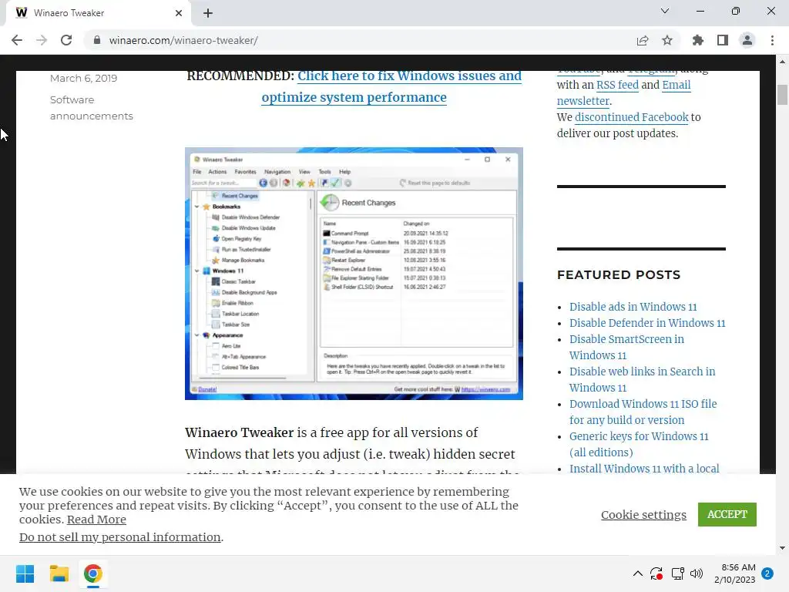The image size is (789, 592).
Task: Open the network tray icon
Action: (x=678, y=573)
